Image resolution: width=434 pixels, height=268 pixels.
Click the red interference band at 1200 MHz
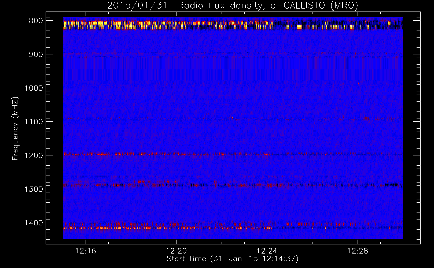(x=233, y=154)
